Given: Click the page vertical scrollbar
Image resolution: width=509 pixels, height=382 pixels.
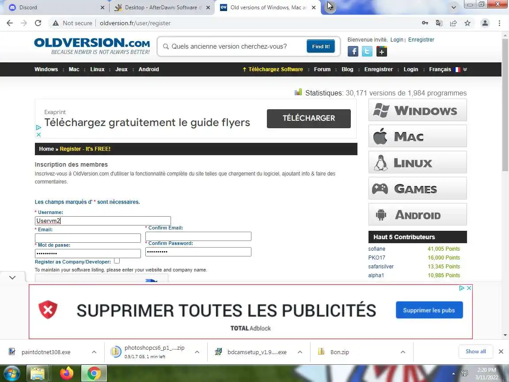Looking at the screenshot, I should coord(505,104).
